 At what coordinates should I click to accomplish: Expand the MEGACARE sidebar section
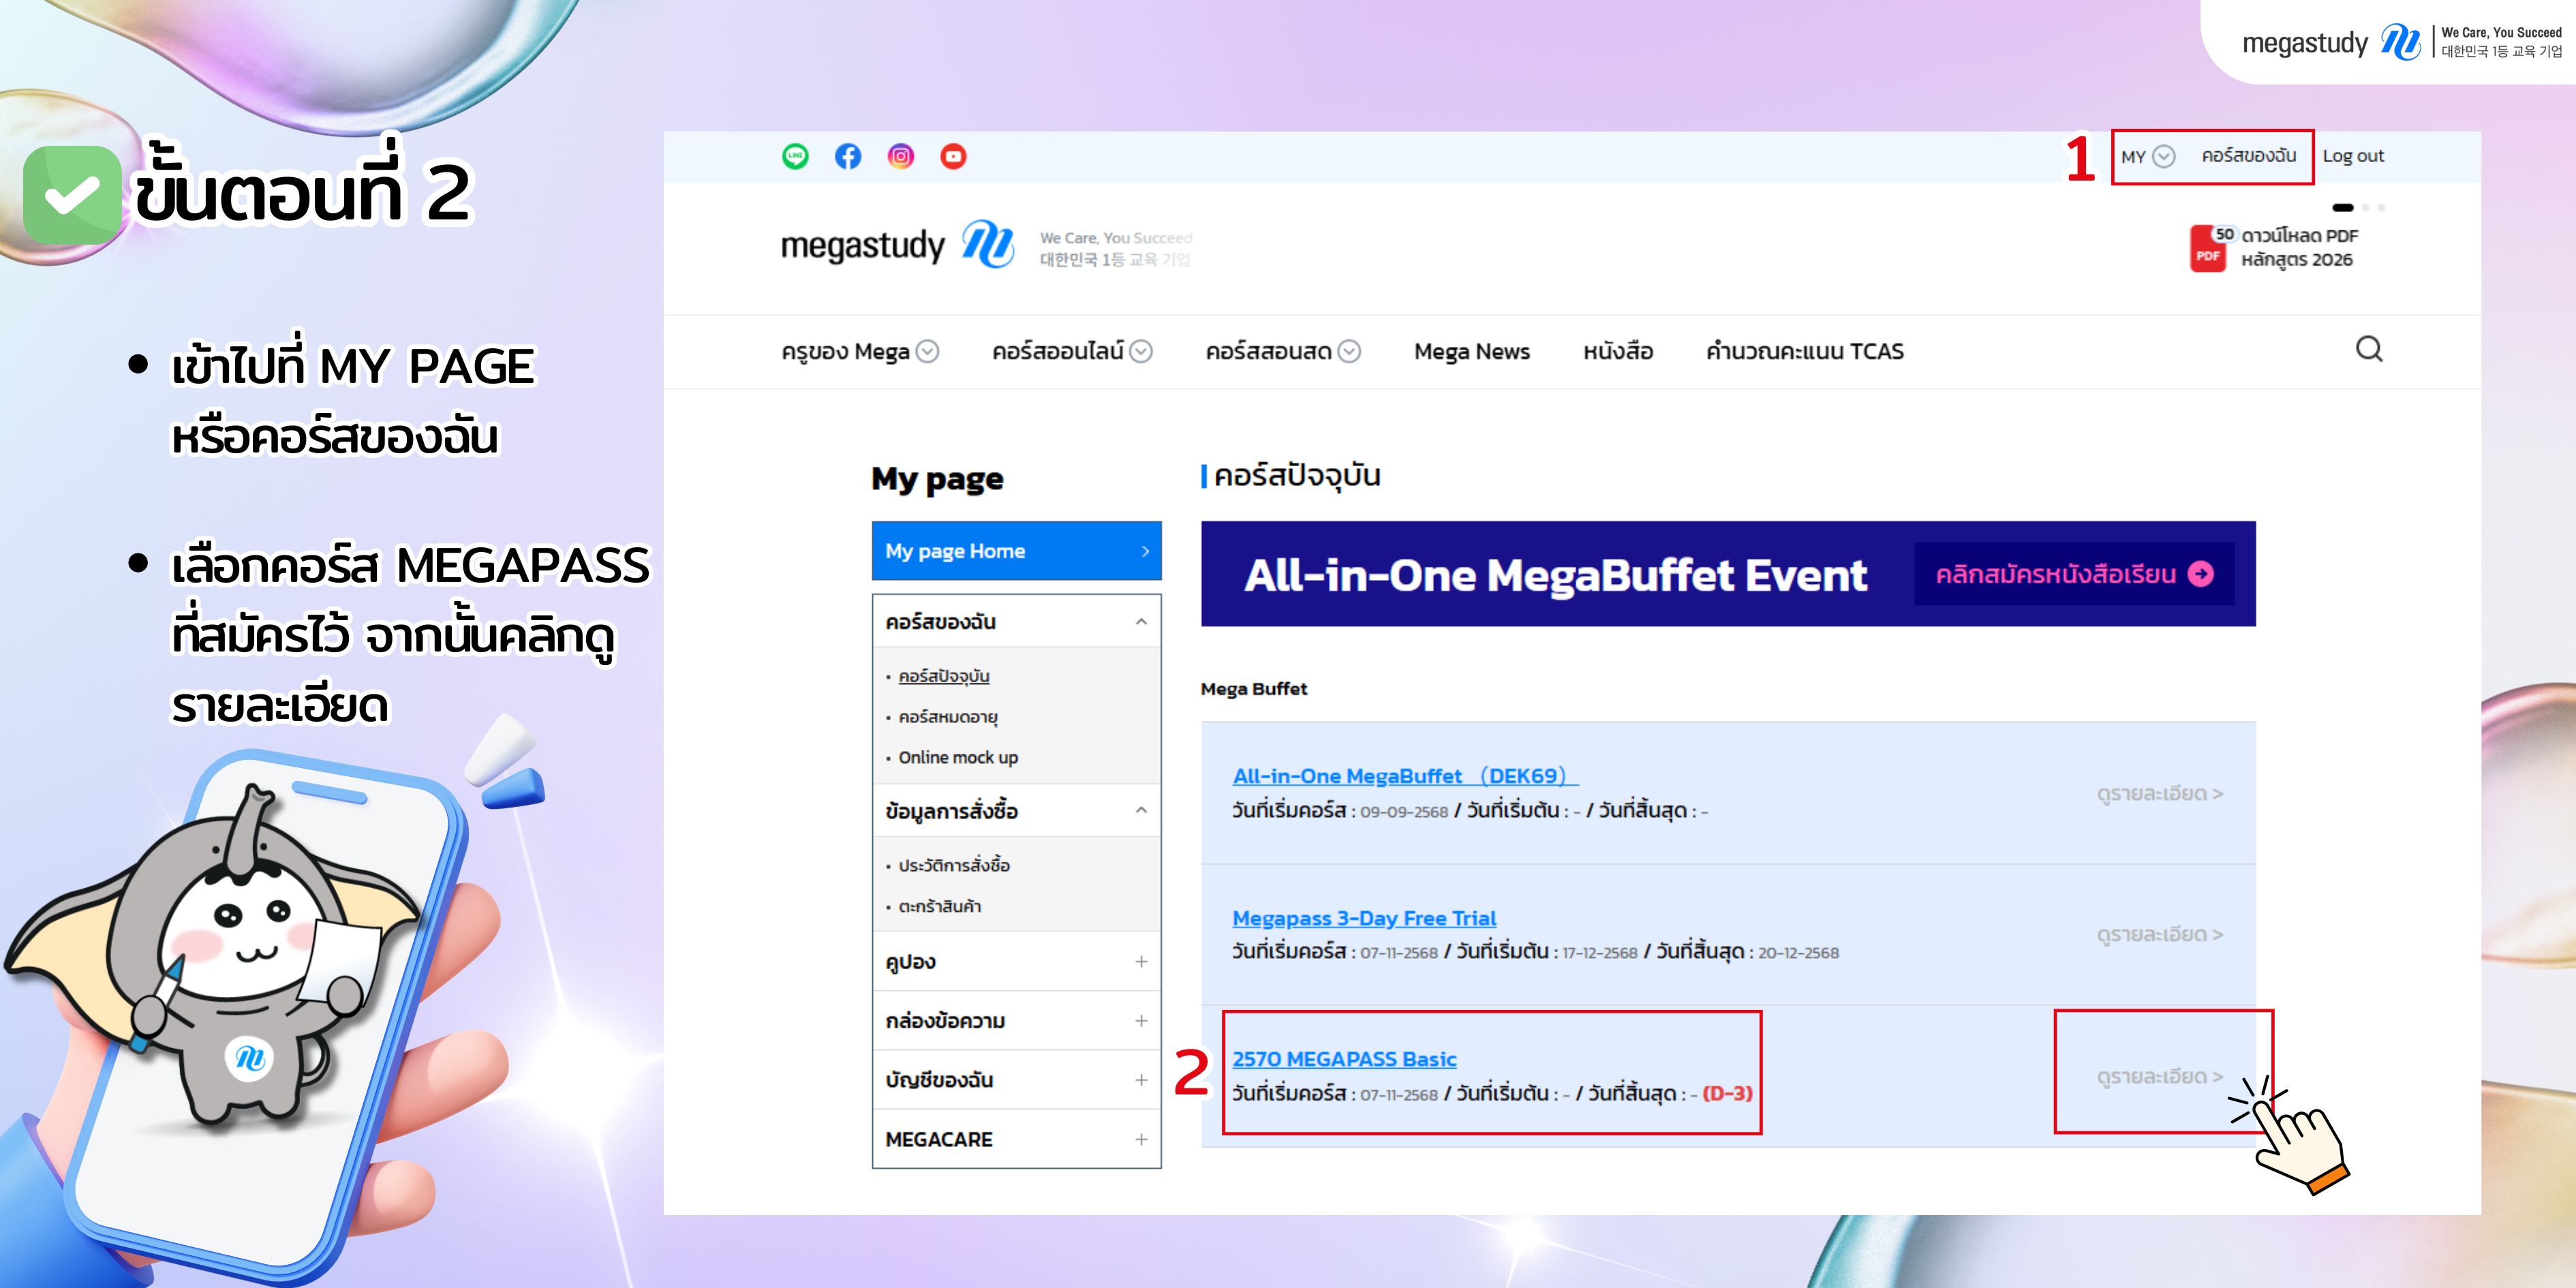point(1140,1140)
